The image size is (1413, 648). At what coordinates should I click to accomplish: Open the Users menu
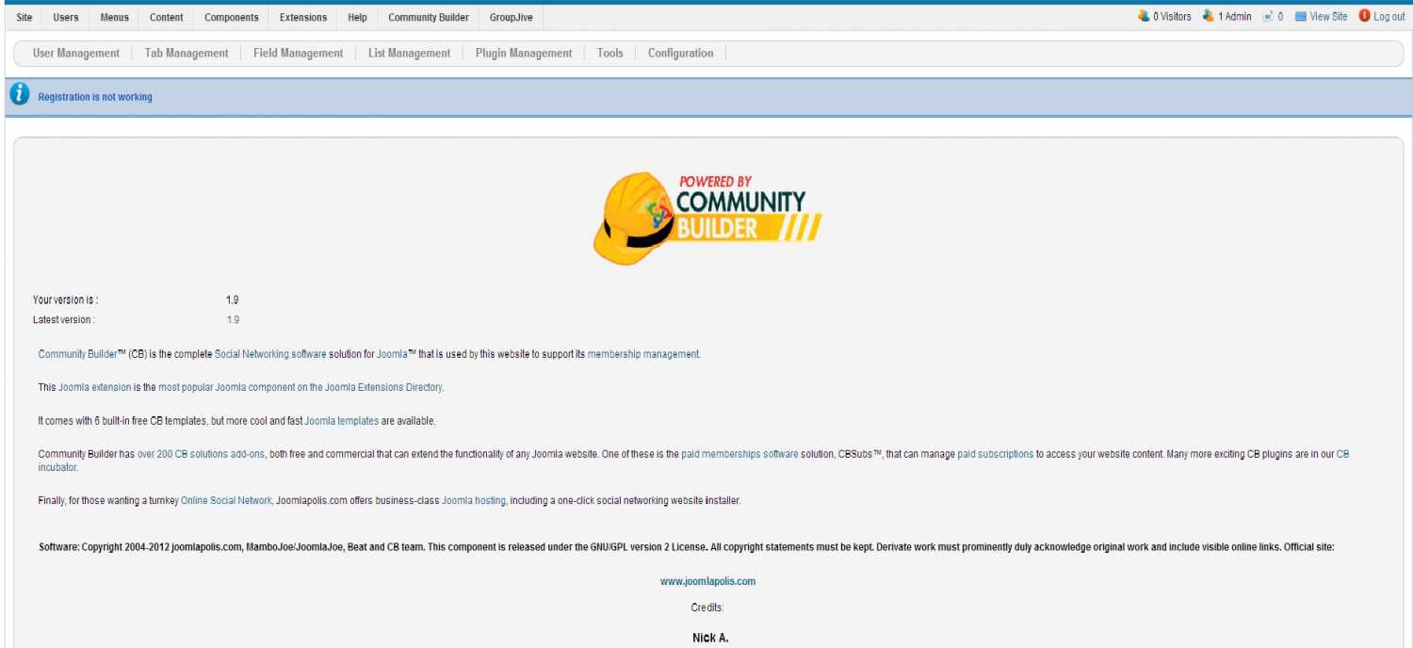tap(66, 17)
